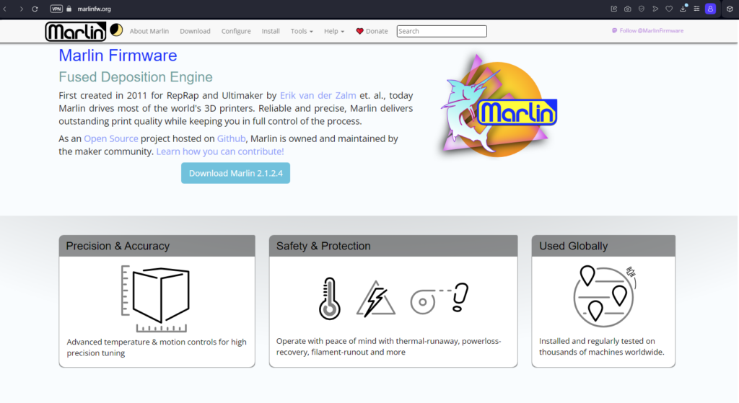The width and height of the screenshot is (739, 403).
Task: Open the easy setup sliders icon
Action: tap(696, 9)
